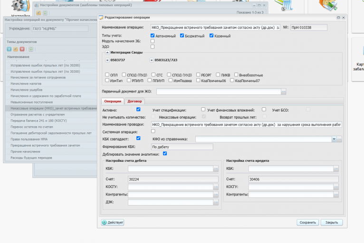Click the Закрыть button
Viewport: 364px width, 243px height.
(332, 223)
